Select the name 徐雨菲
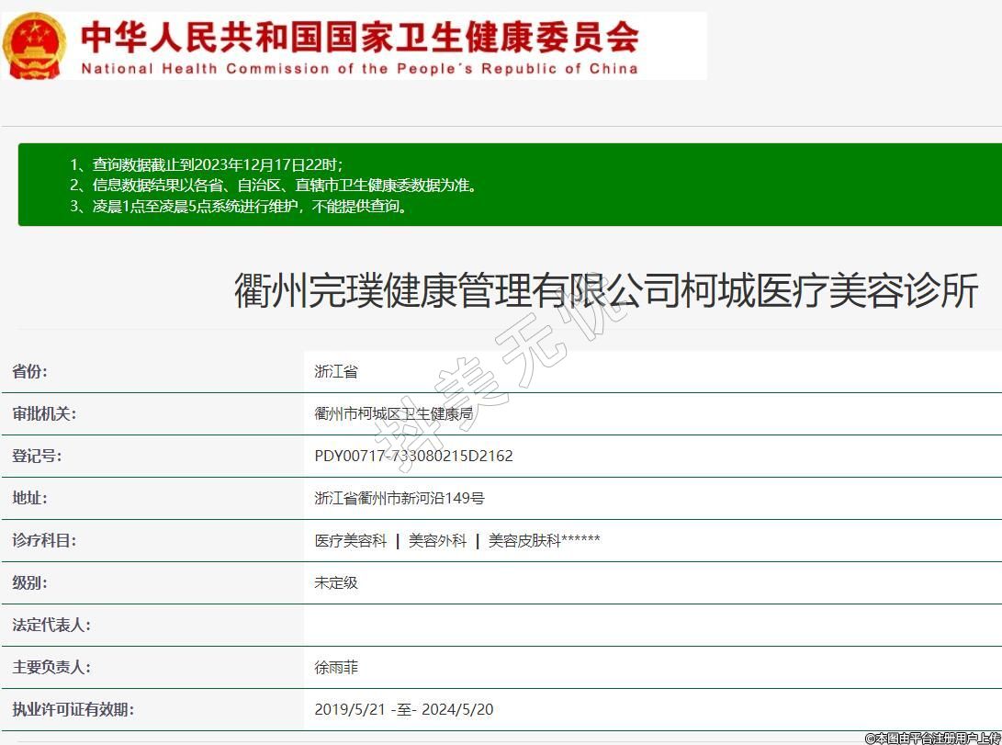The height and width of the screenshot is (745, 1002). (x=336, y=667)
